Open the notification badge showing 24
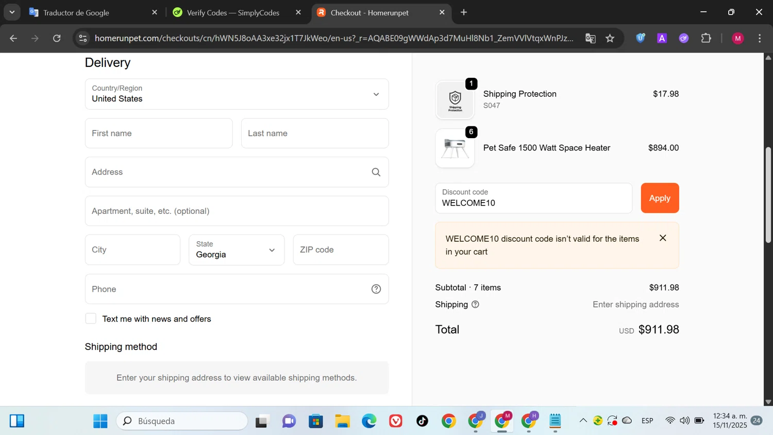 (757, 421)
